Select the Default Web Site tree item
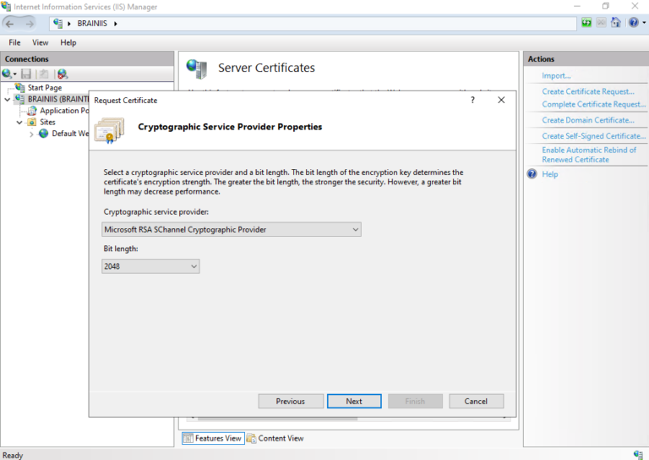Screen dimensions: 649x460 (x=70, y=134)
